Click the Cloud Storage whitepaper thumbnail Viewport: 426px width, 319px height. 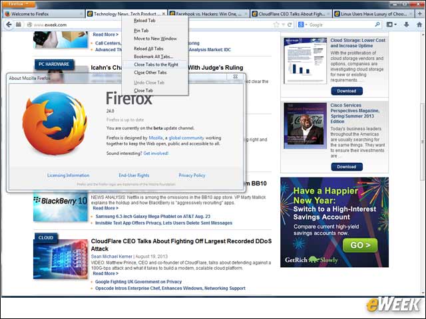point(305,60)
